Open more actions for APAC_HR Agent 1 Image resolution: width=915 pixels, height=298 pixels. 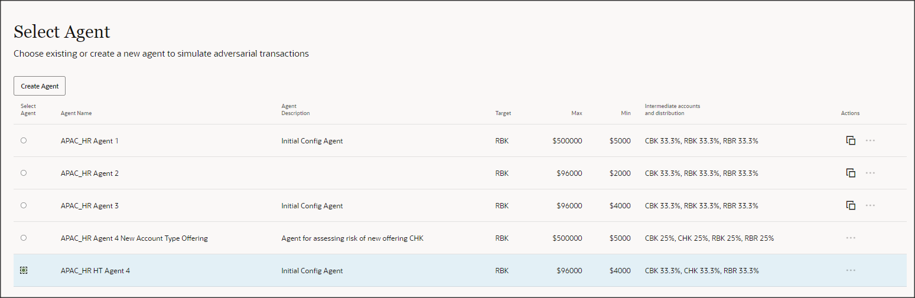point(870,140)
